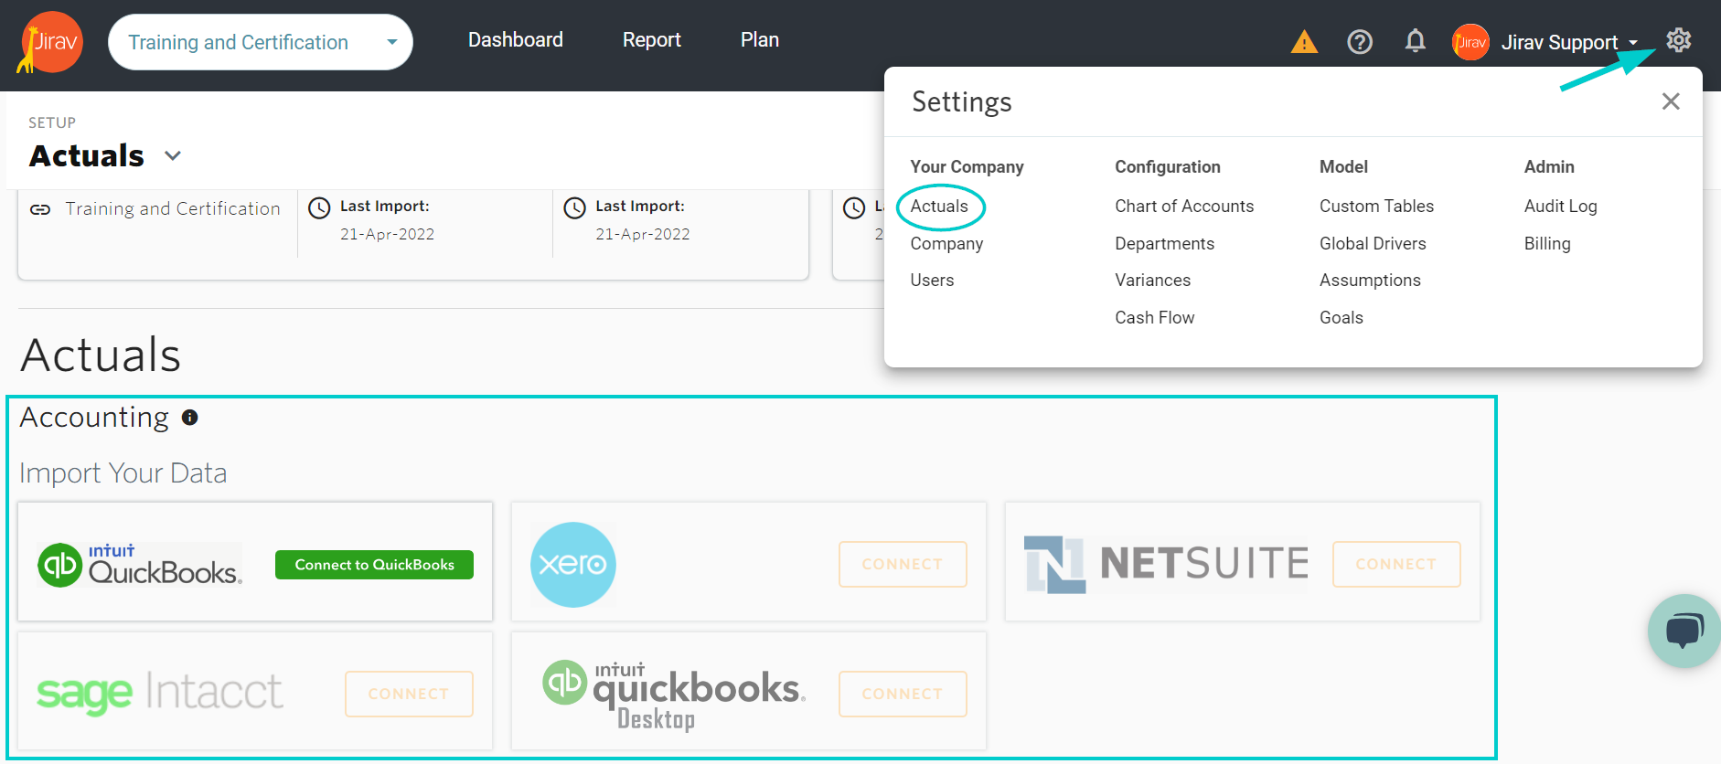Image resolution: width=1721 pixels, height=764 pixels.
Task: Open Variances configuration
Action: 1152,281
